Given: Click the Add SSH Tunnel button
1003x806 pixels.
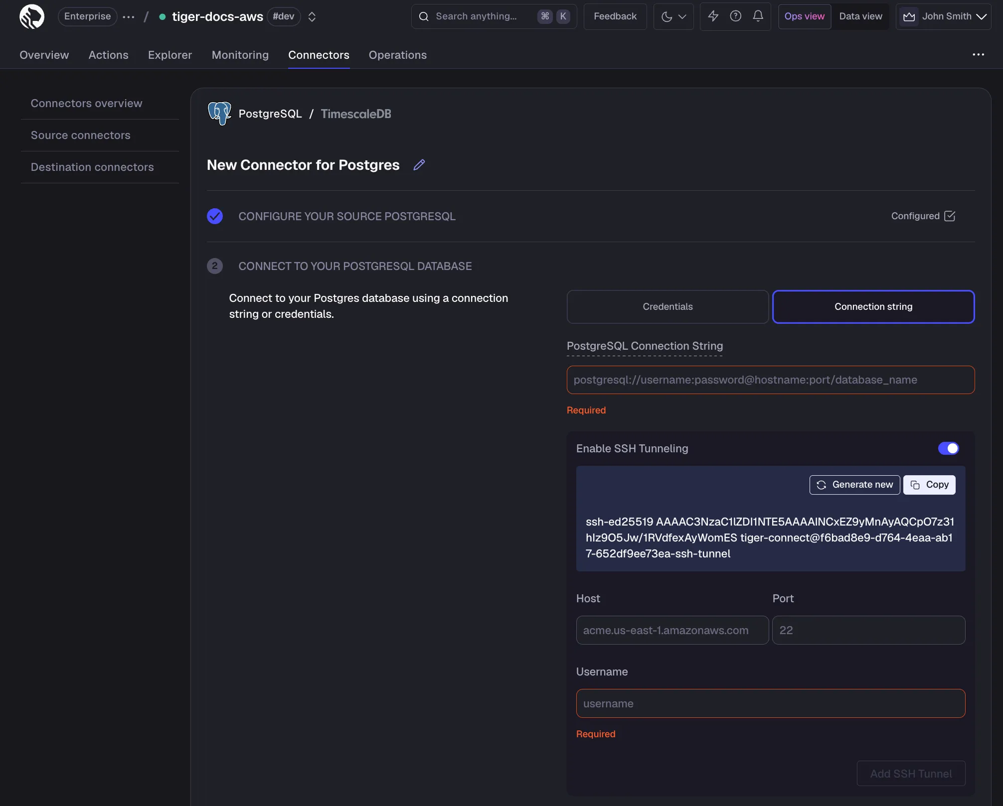Looking at the screenshot, I should tap(911, 774).
